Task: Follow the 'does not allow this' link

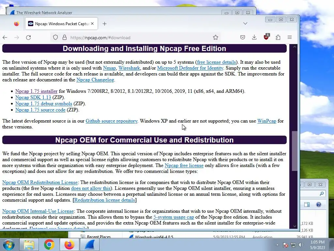Action: (91, 189)
